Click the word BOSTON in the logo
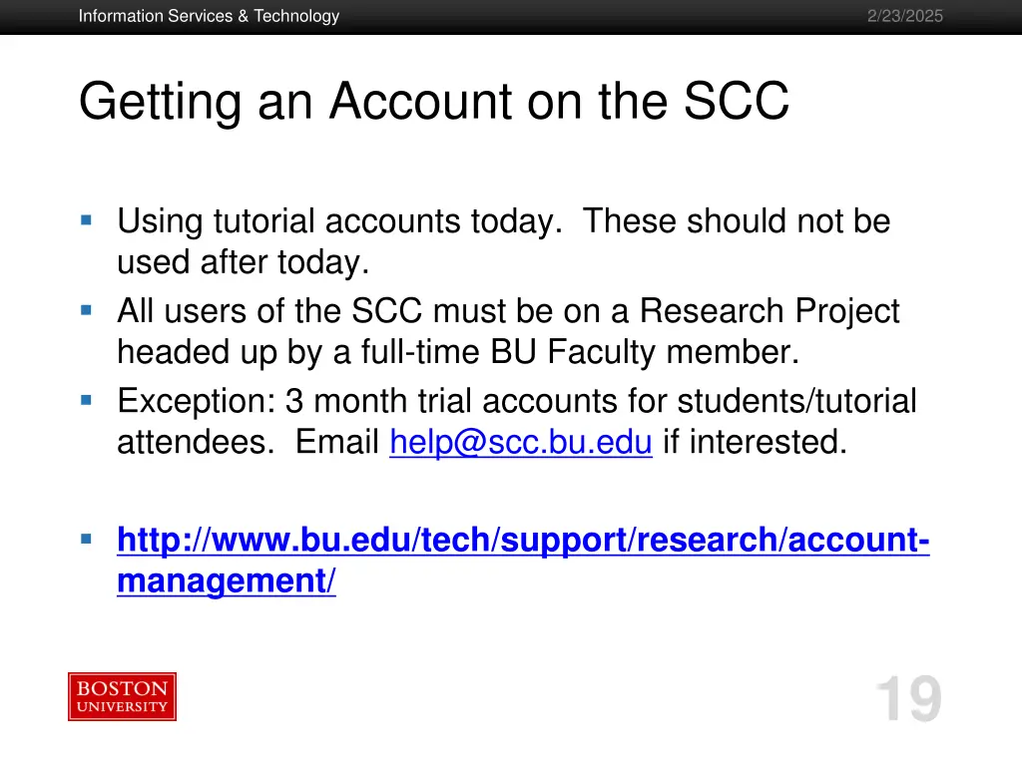Screen dimensions: 1022x766 pyautogui.click(x=123, y=688)
